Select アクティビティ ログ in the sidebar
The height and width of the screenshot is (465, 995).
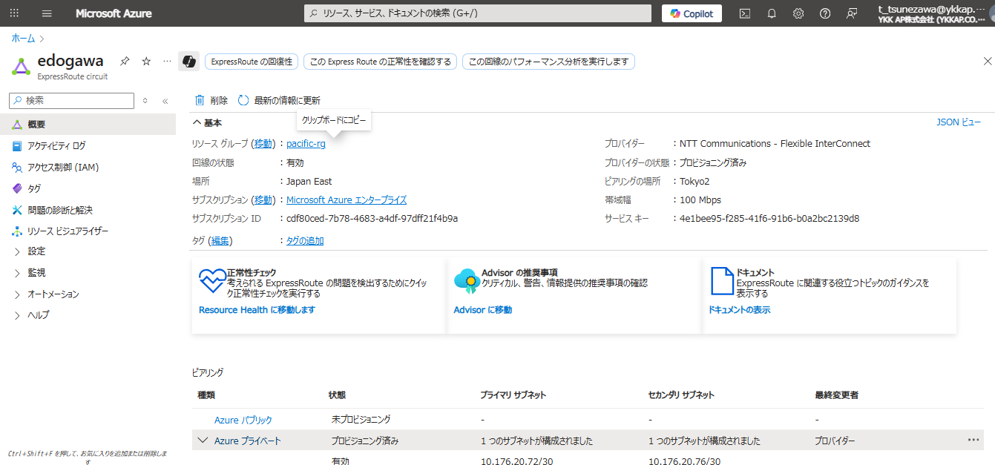[x=56, y=146]
